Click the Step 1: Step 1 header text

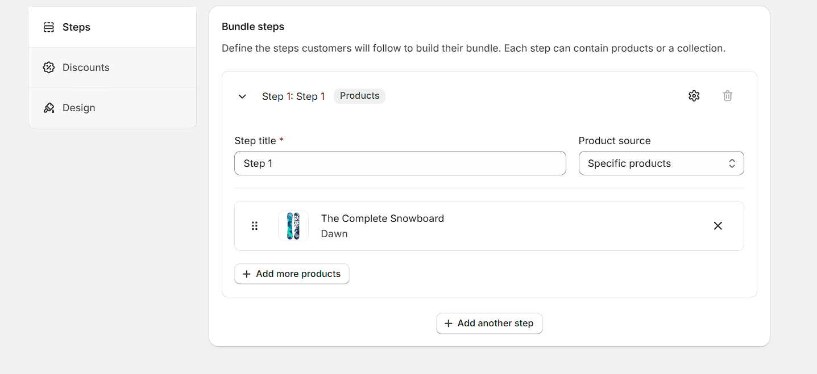coord(293,96)
